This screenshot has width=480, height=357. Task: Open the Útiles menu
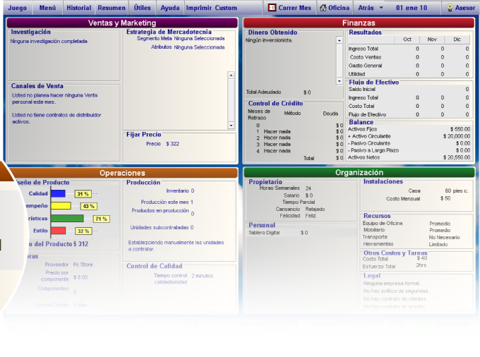(x=142, y=8)
